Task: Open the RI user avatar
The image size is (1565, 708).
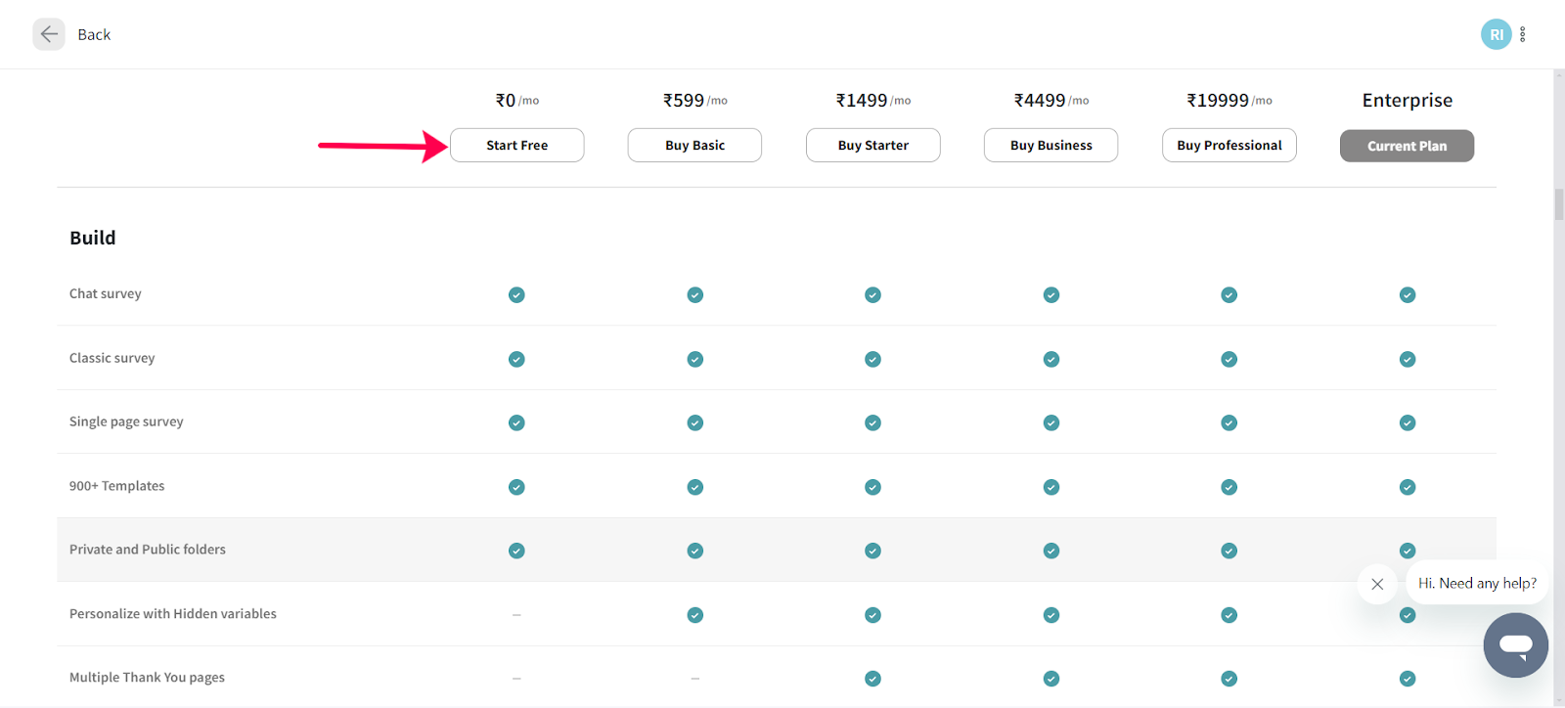Action: tap(1496, 34)
